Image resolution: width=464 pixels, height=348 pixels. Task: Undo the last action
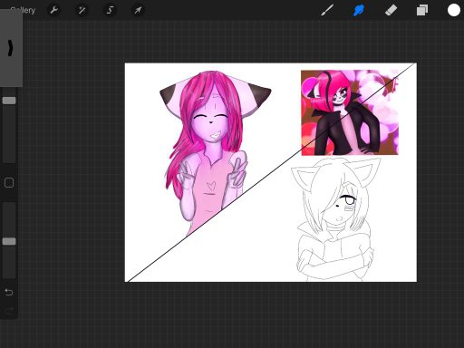click(9, 292)
